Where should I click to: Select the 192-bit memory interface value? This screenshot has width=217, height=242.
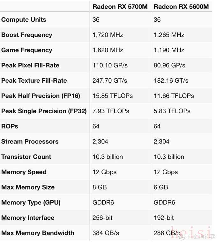click(x=164, y=218)
